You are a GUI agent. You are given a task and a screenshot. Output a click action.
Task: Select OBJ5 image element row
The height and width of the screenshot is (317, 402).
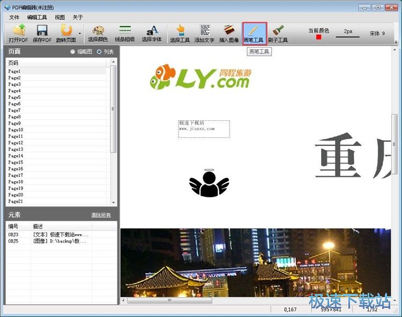pyautogui.click(x=61, y=241)
